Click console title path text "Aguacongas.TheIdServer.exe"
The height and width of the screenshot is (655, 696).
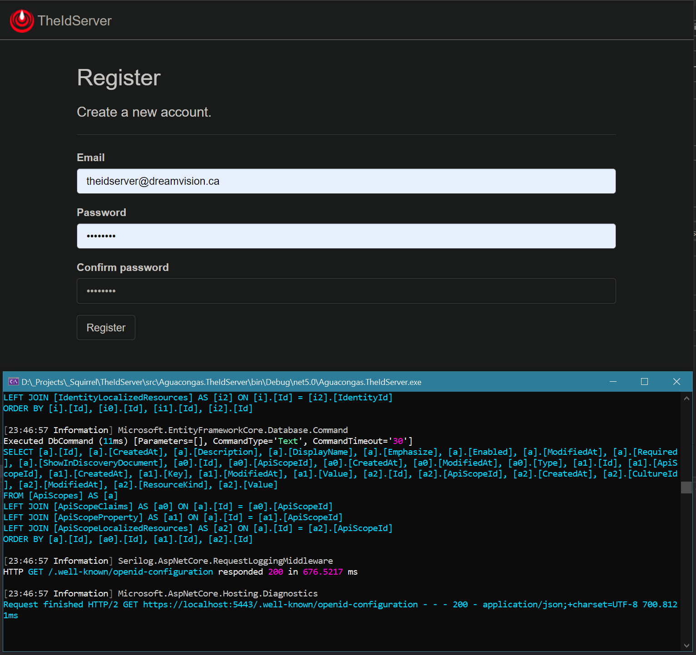click(x=370, y=382)
